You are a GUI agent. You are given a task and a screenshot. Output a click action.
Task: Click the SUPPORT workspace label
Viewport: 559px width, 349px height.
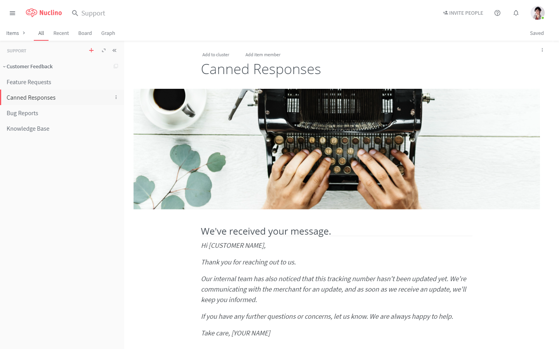(x=17, y=51)
